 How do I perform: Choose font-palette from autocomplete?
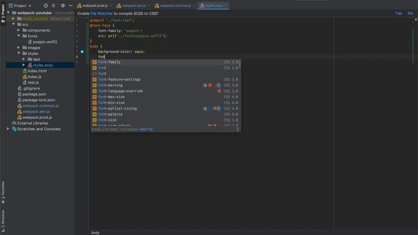click(x=165, y=114)
